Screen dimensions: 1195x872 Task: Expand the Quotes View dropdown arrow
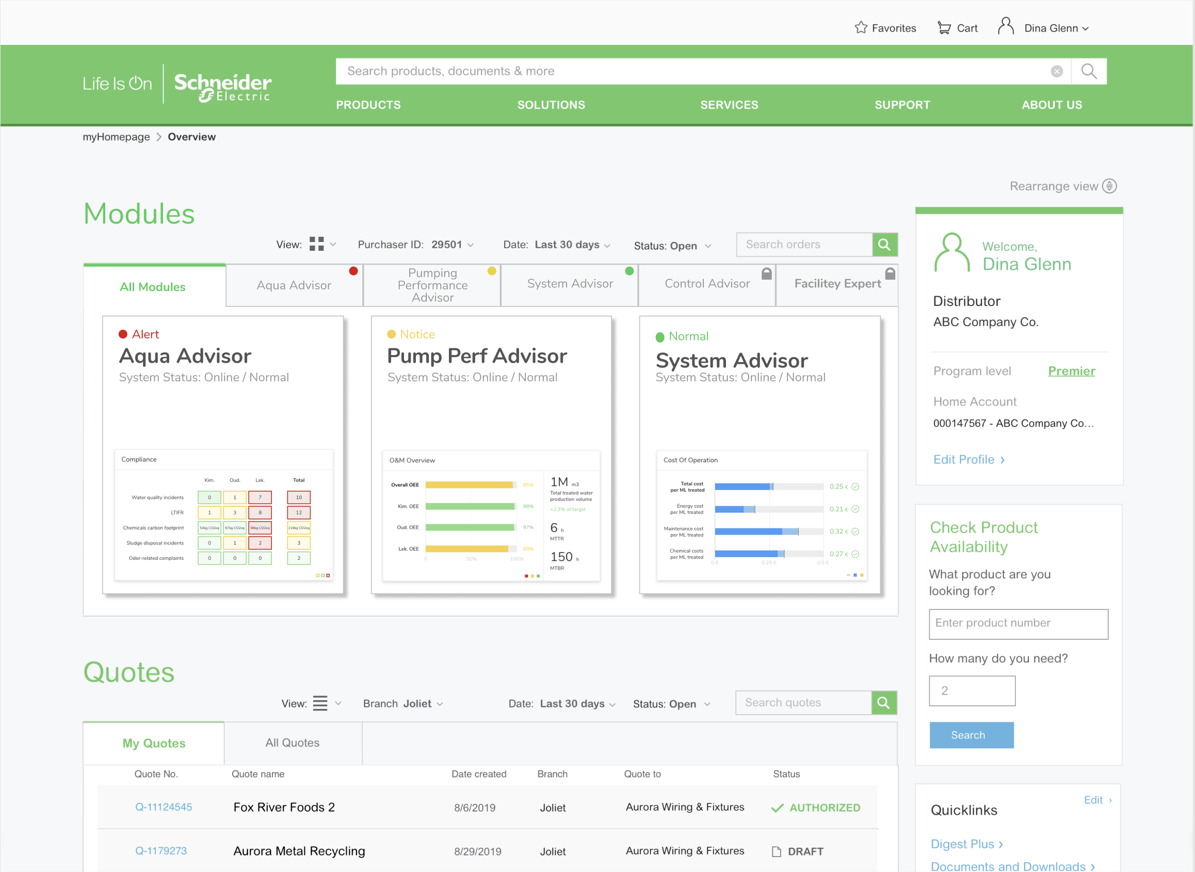pos(338,704)
